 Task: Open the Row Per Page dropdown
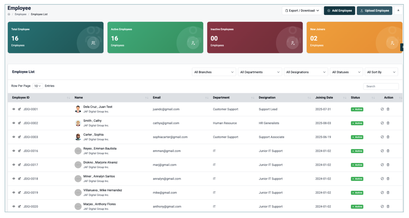click(38, 86)
